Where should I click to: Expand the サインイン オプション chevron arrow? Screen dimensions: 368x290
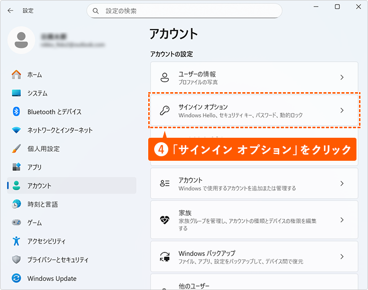tap(342, 111)
